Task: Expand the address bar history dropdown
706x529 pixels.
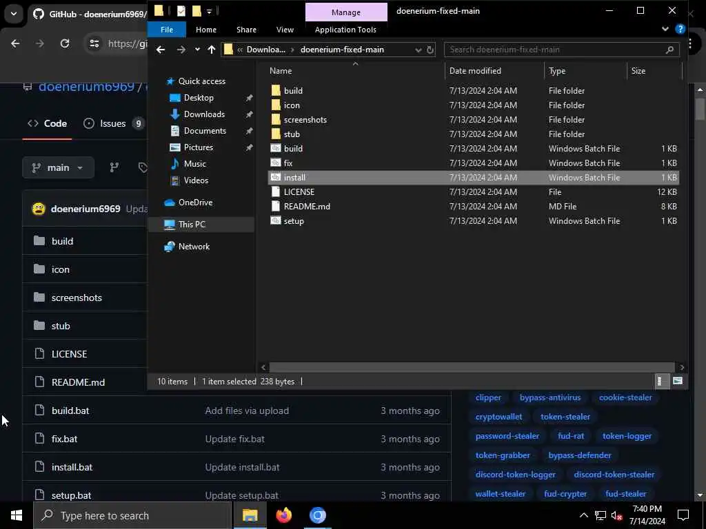Action: pos(418,50)
